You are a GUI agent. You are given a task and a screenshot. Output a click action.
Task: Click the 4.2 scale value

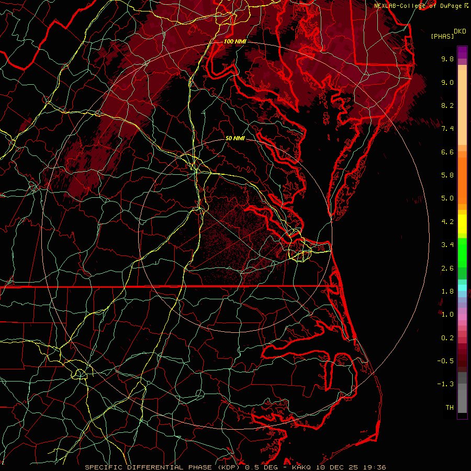tap(447, 222)
